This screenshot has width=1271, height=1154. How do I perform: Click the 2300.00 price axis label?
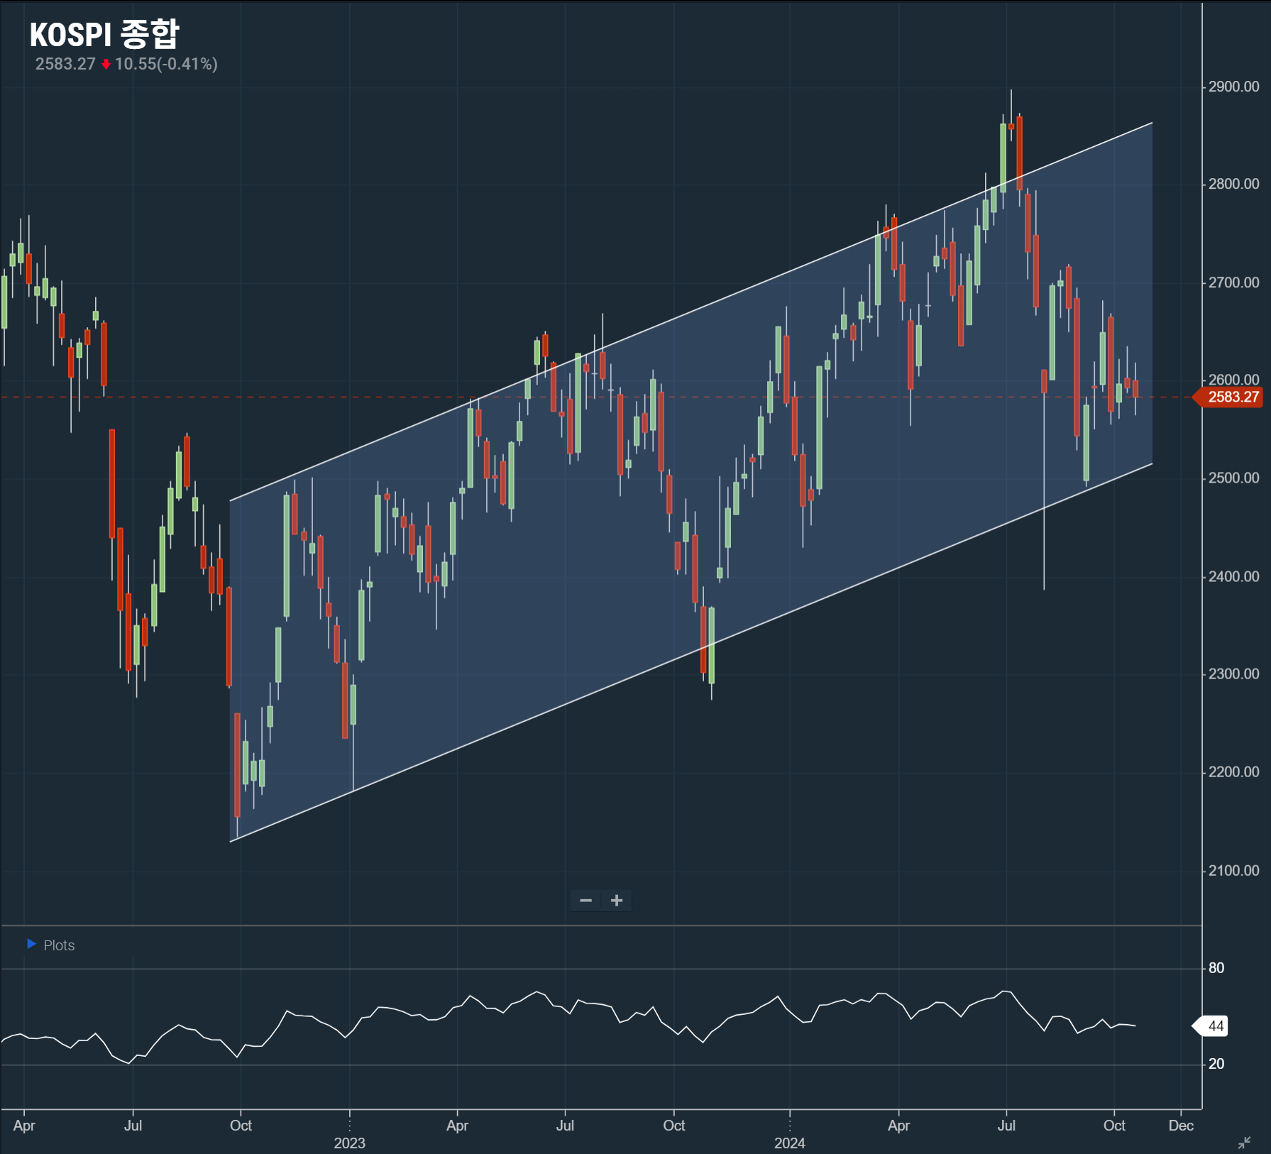pos(1233,674)
